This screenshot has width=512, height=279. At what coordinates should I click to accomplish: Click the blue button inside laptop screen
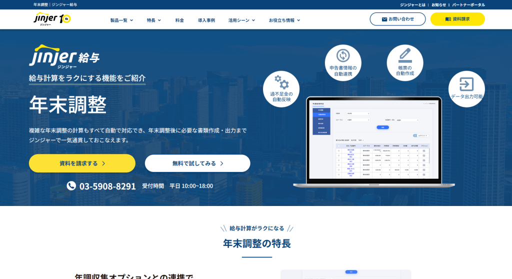[x=382, y=127]
